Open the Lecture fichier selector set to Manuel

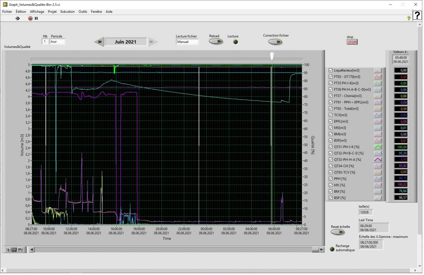[187, 42]
